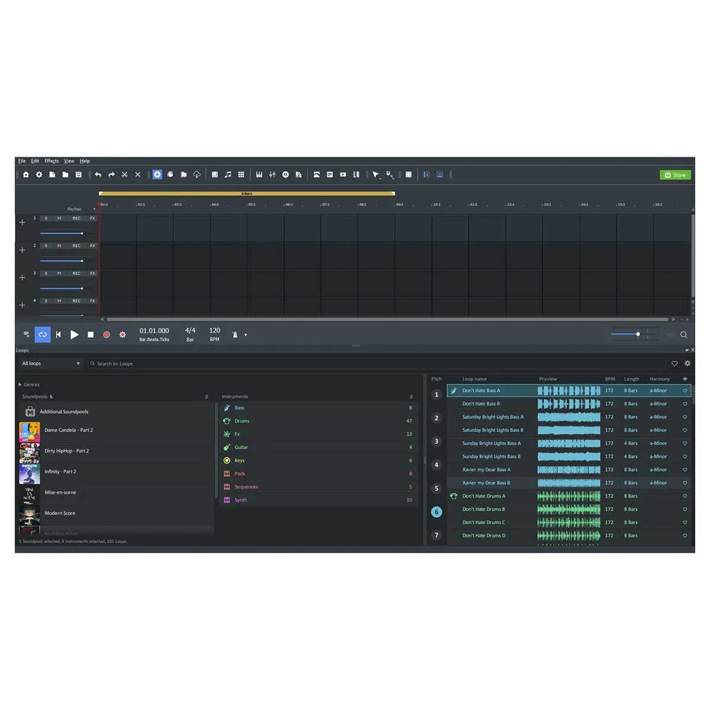Select the Keys instrument category
This screenshot has height=710, width=710.
tap(238, 460)
